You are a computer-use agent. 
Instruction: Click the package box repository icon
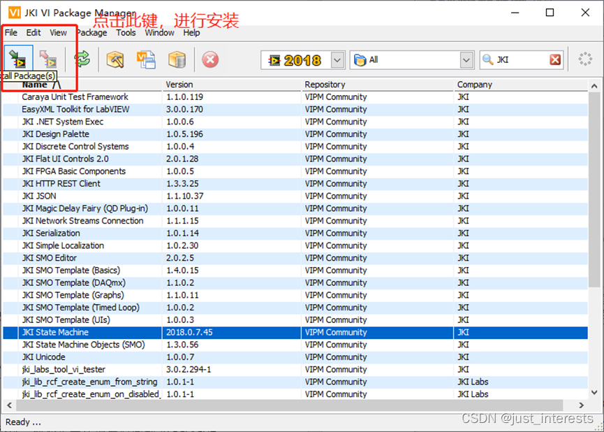pyautogui.click(x=177, y=59)
